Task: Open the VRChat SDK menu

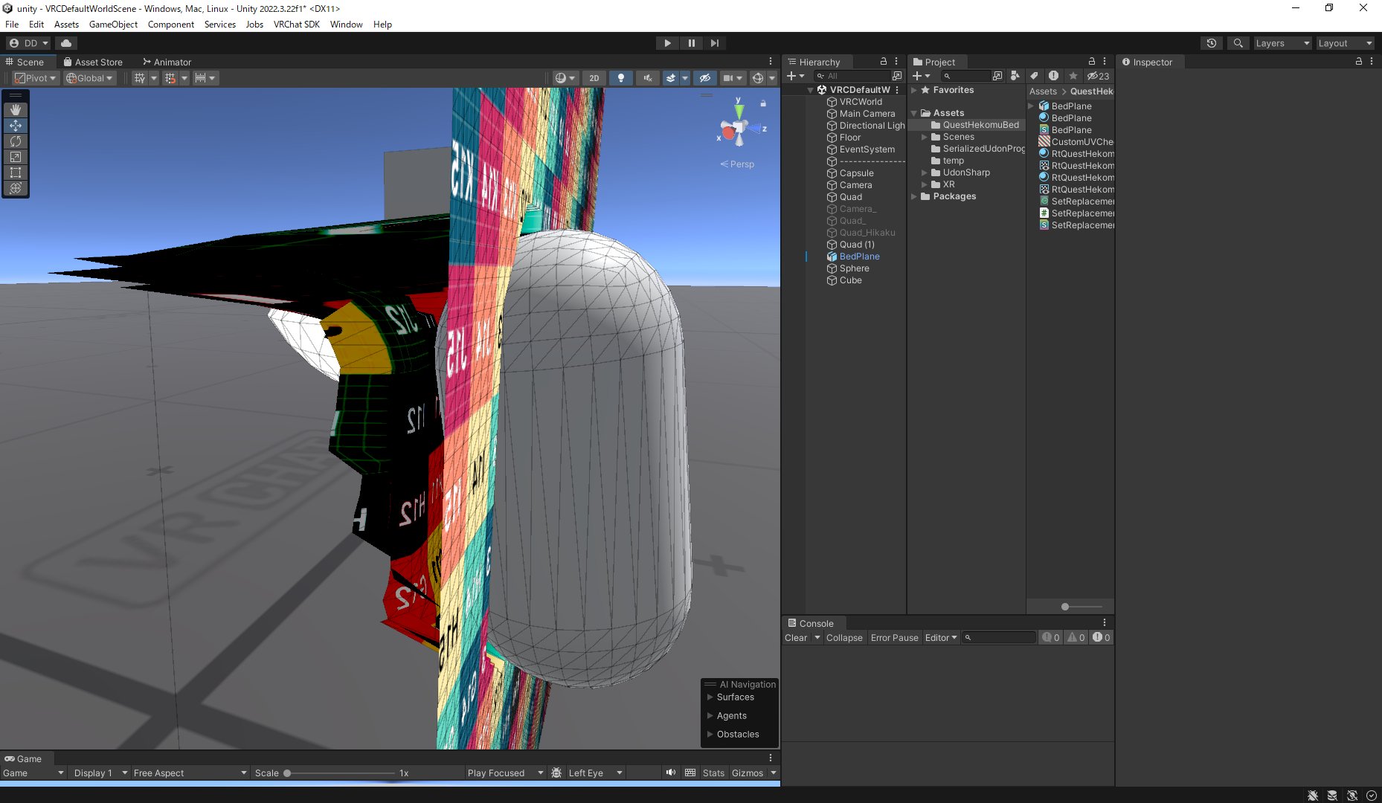Action: click(296, 25)
